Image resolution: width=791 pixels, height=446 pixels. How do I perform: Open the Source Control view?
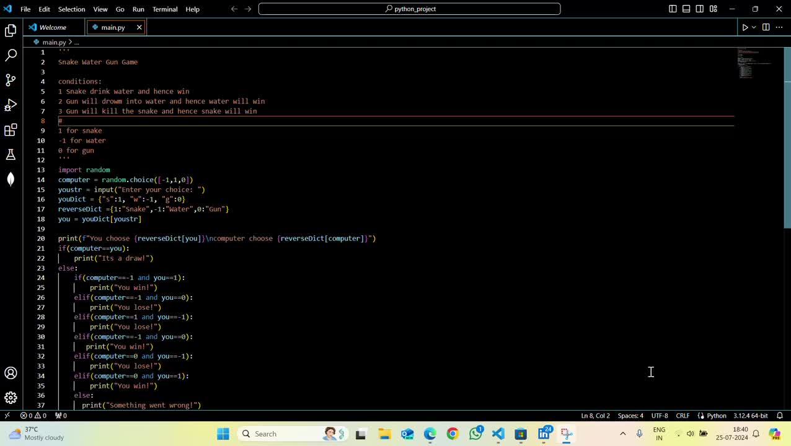click(11, 80)
